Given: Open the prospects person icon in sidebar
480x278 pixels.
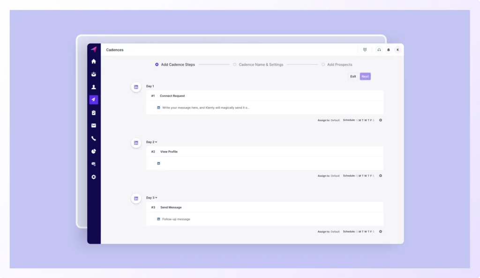Looking at the screenshot, I should (x=94, y=87).
